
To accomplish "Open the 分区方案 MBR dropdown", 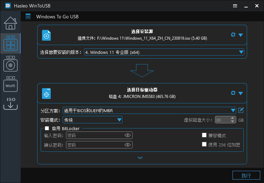I will 149,110.
